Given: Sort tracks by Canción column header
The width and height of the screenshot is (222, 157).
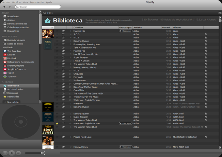Looking at the screenshot, I should (96, 28).
